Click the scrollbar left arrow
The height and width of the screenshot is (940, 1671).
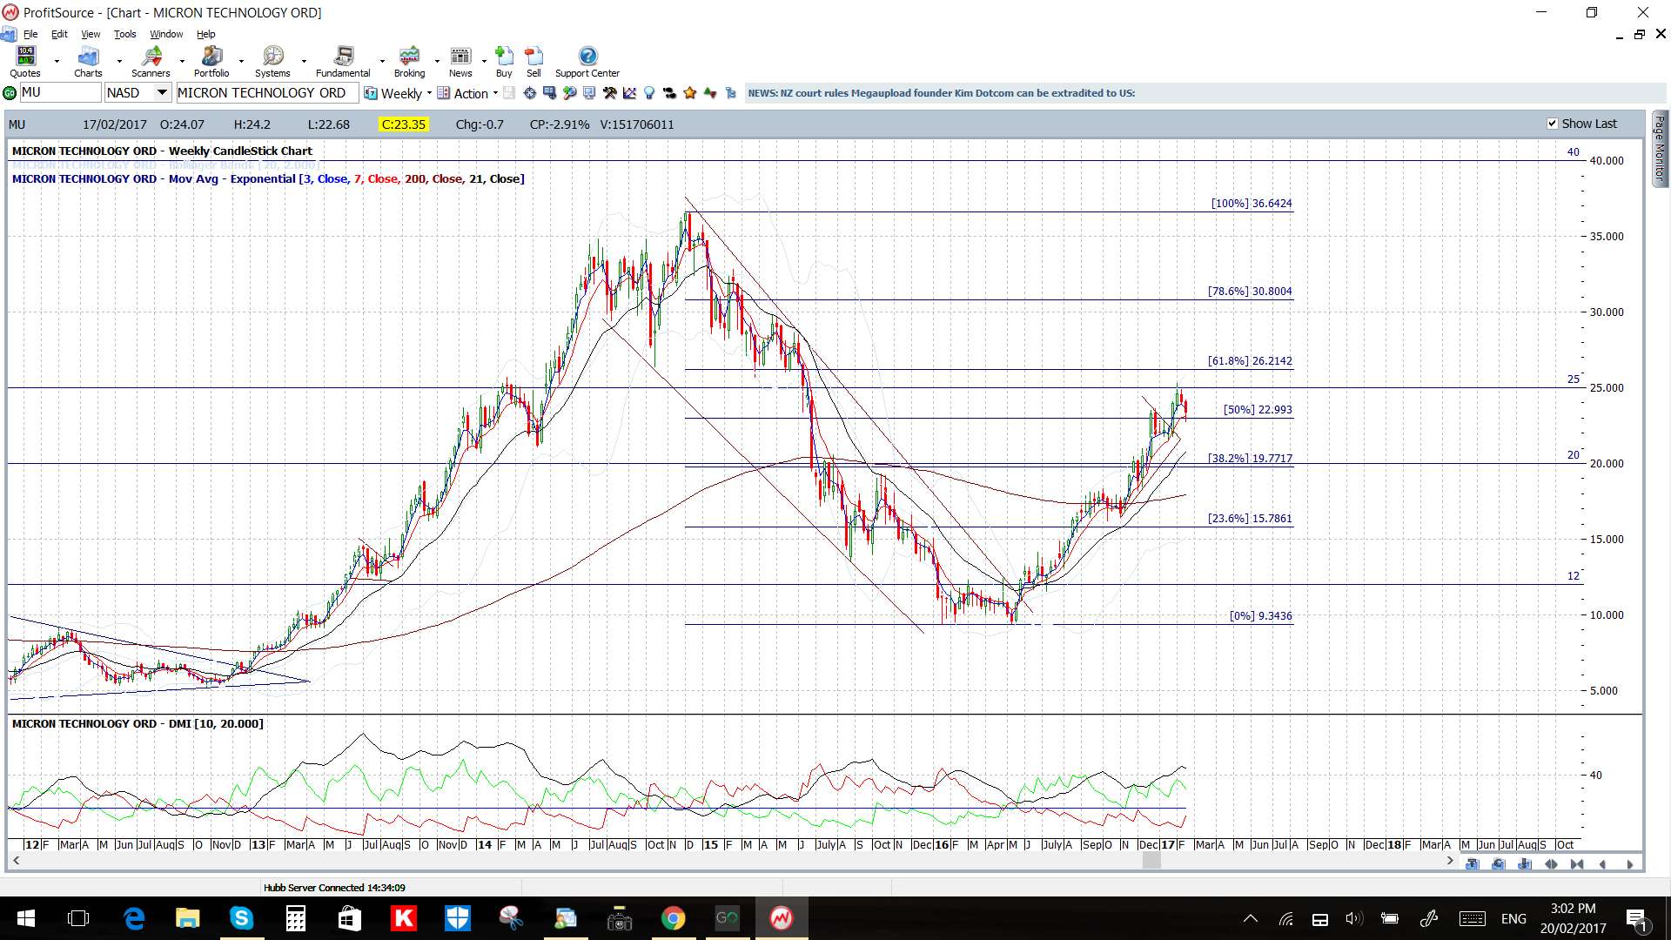pyautogui.click(x=16, y=861)
